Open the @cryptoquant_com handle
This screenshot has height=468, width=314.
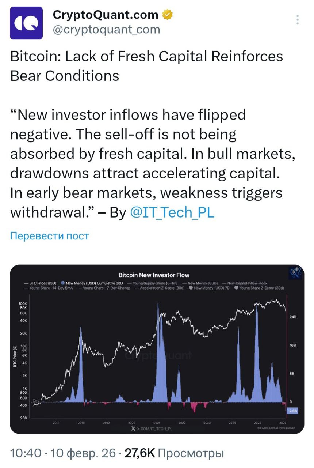pyautogui.click(x=106, y=30)
